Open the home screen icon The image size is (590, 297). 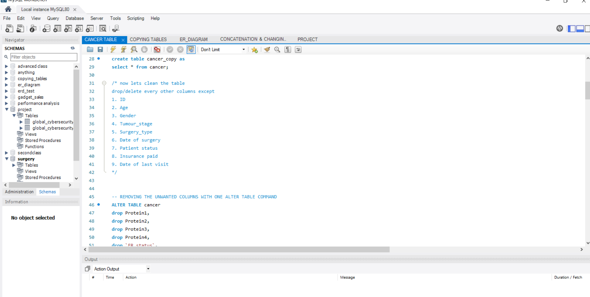point(8,9)
